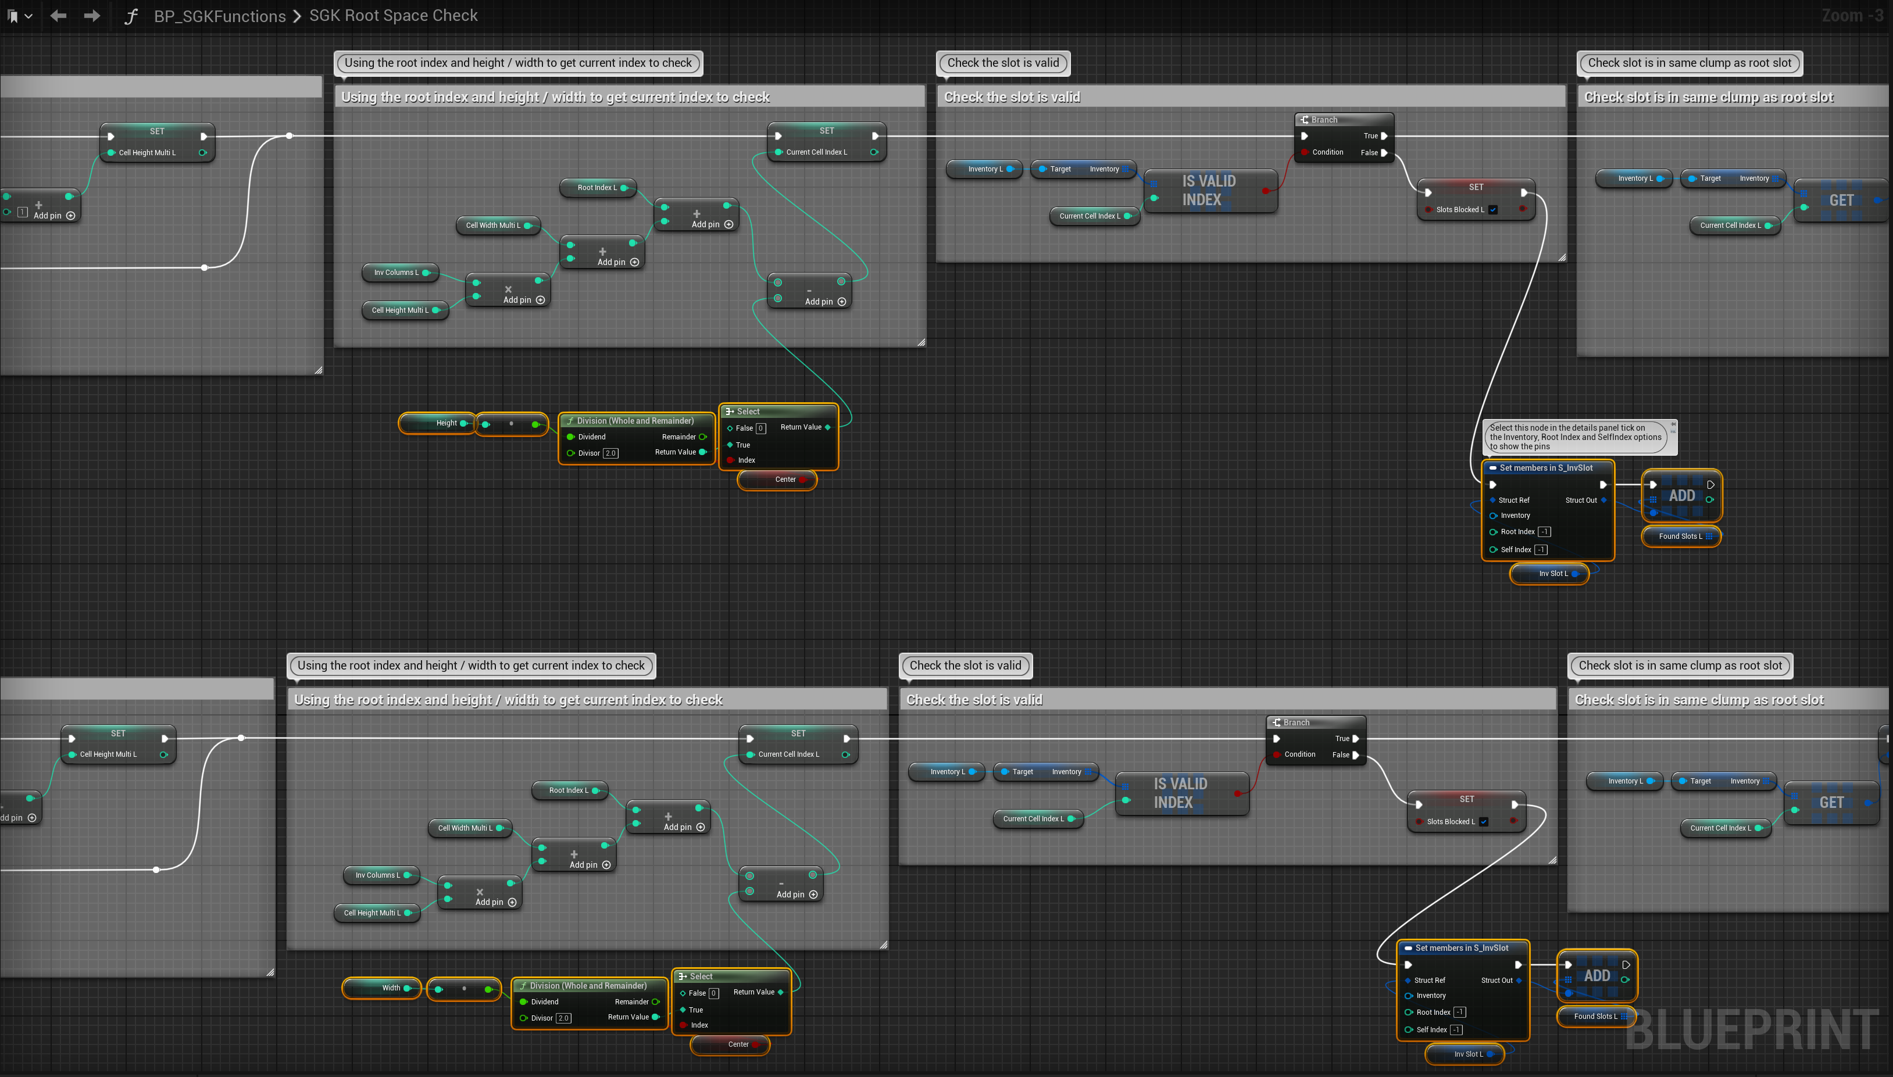Click the SGK Root Space Check breadcrumb
Image resolution: width=1893 pixels, height=1077 pixels.
[x=394, y=16]
